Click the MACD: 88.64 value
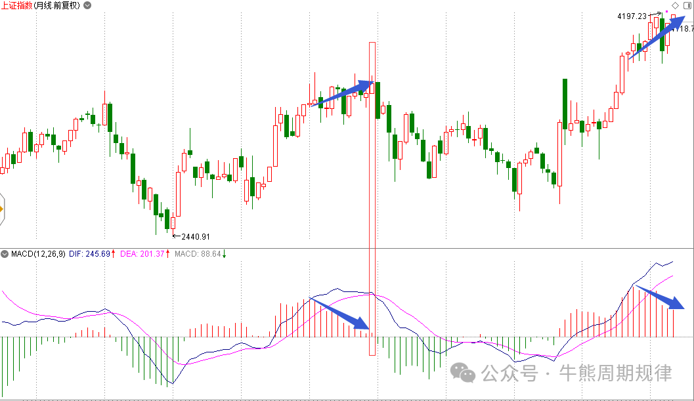The image size is (694, 401). 198,254
